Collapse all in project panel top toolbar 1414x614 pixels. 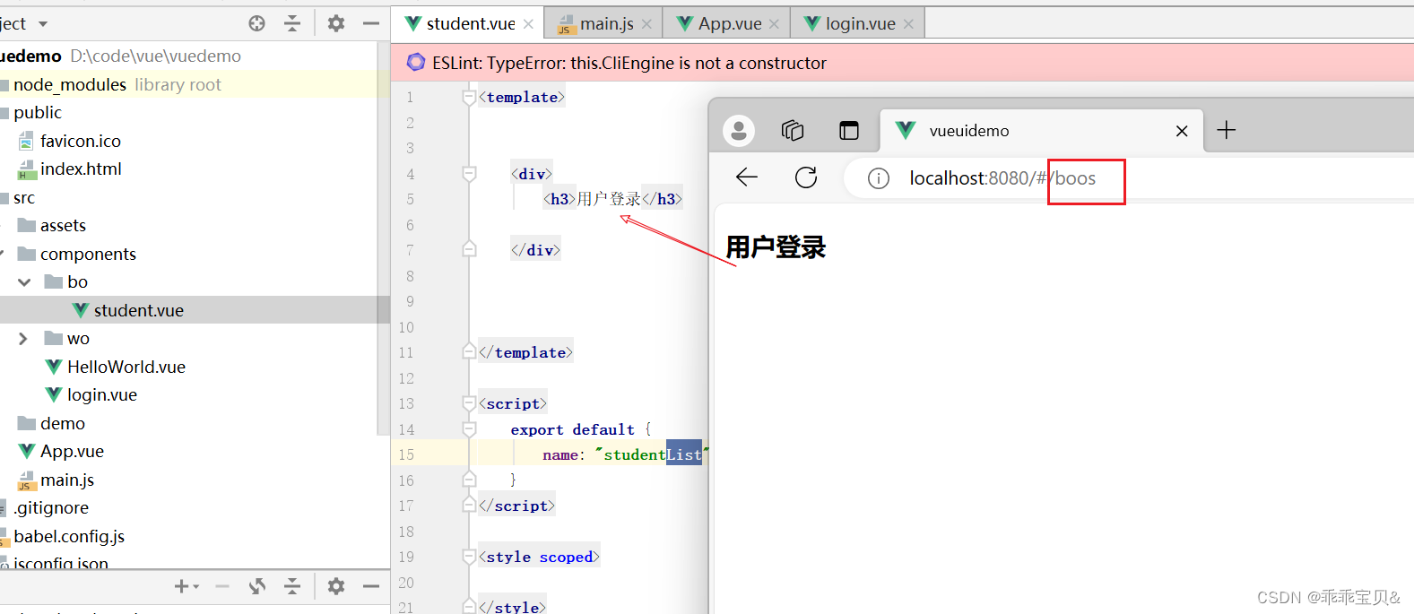[x=292, y=24]
